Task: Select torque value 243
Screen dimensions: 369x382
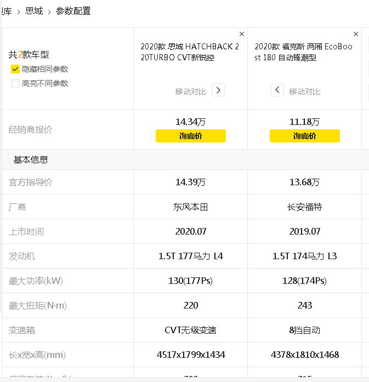Action: (x=305, y=305)
